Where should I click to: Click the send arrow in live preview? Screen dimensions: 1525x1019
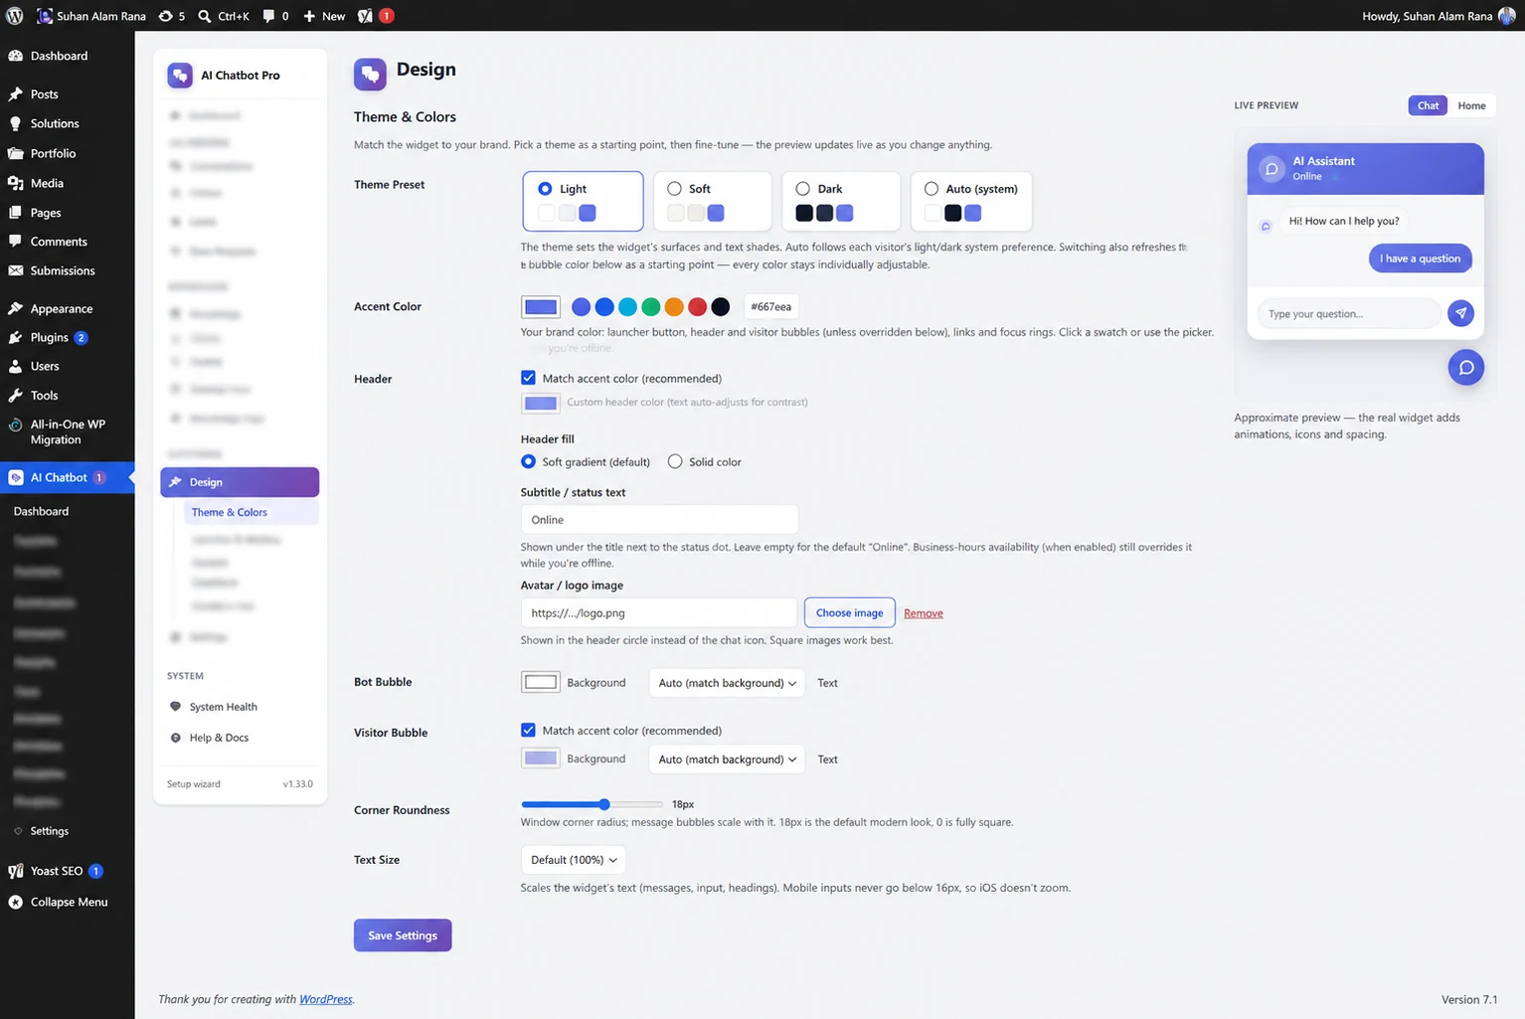click(x=1460, y=313)
